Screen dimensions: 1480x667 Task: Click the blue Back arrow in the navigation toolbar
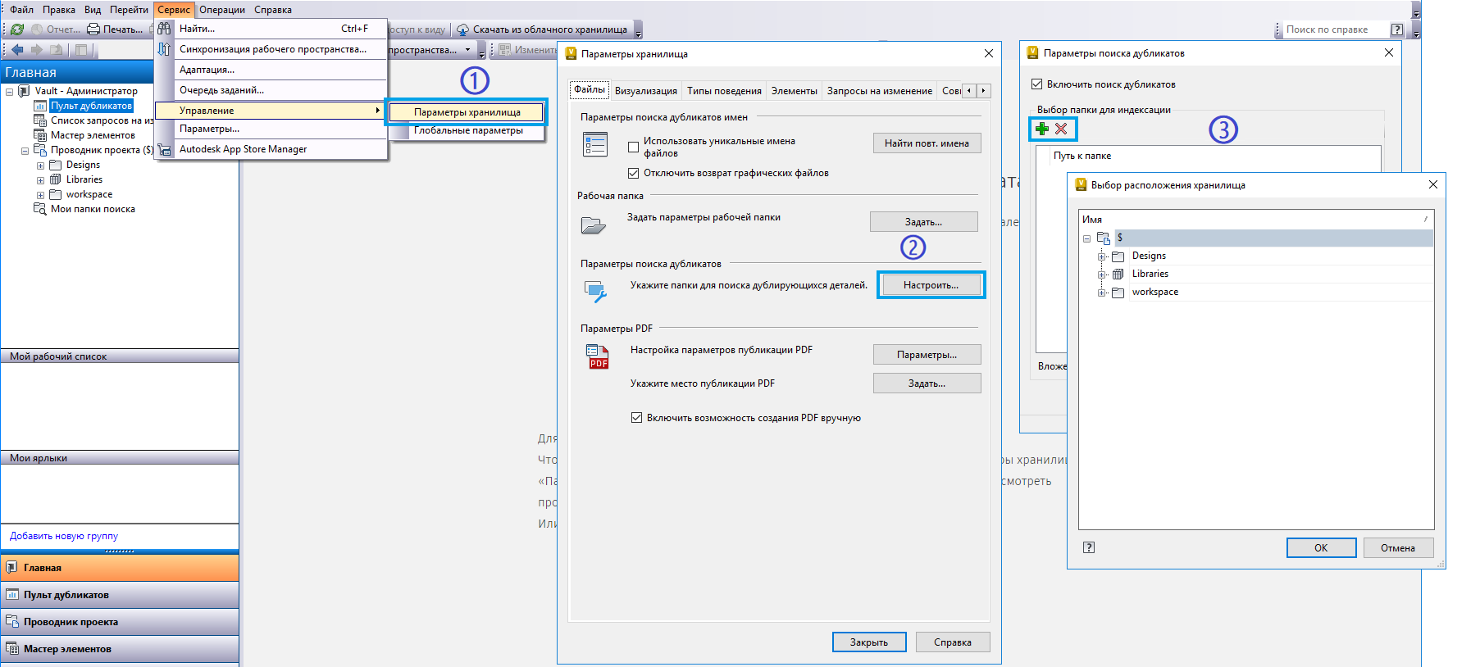17,50
